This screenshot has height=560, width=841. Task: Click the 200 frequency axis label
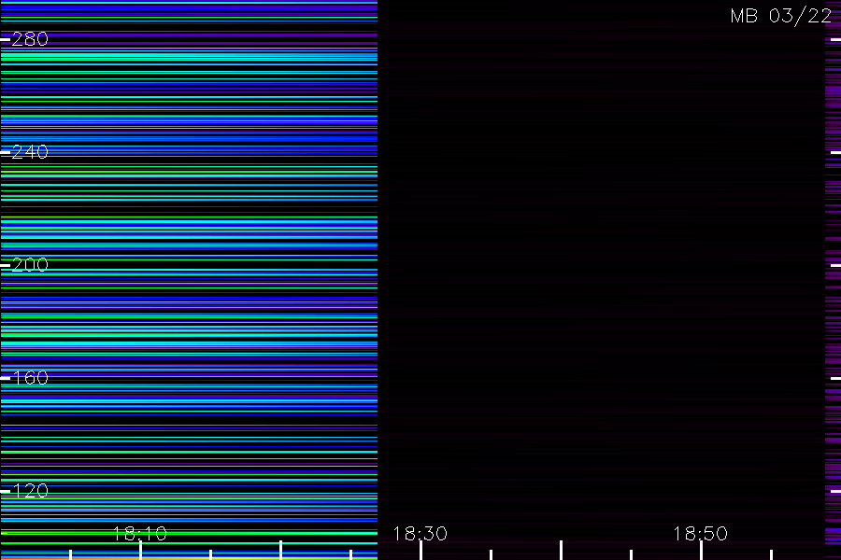click(x=30, y=265)
